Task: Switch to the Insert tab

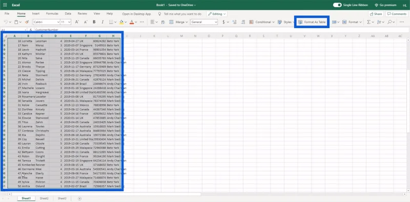Action: (36, 14)
